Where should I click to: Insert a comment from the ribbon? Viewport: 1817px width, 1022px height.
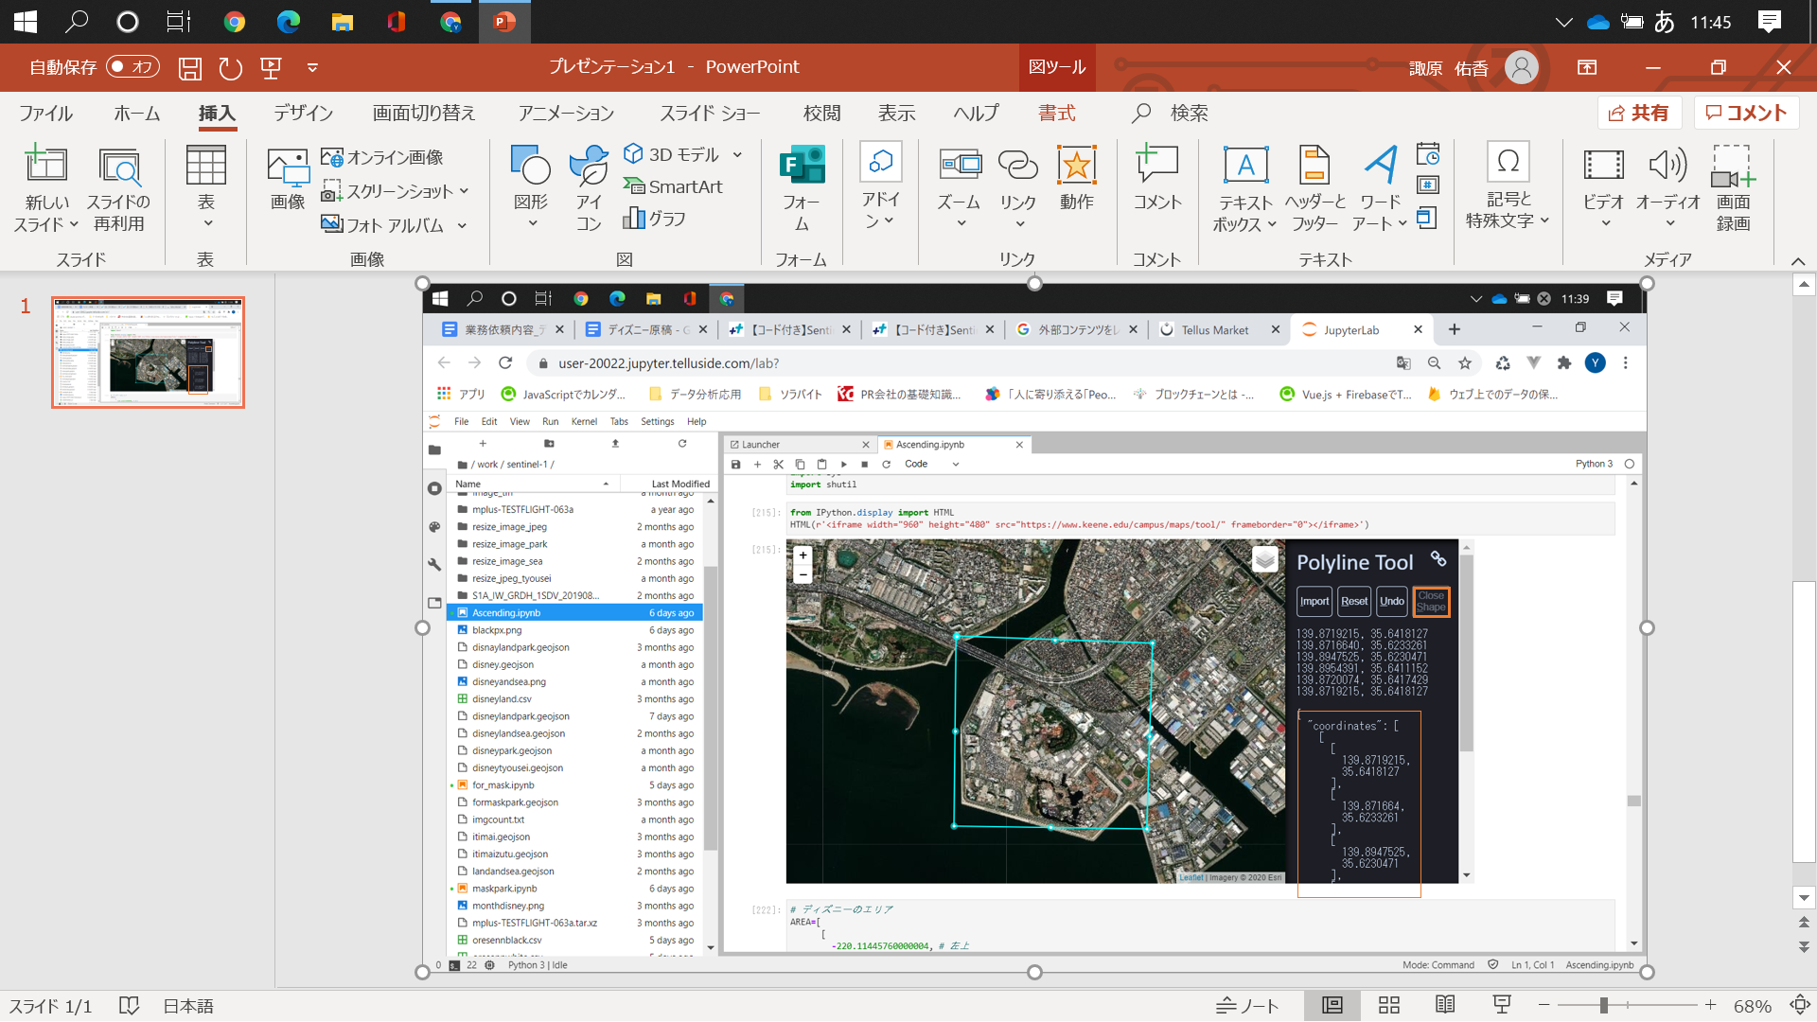point(1157,180)
